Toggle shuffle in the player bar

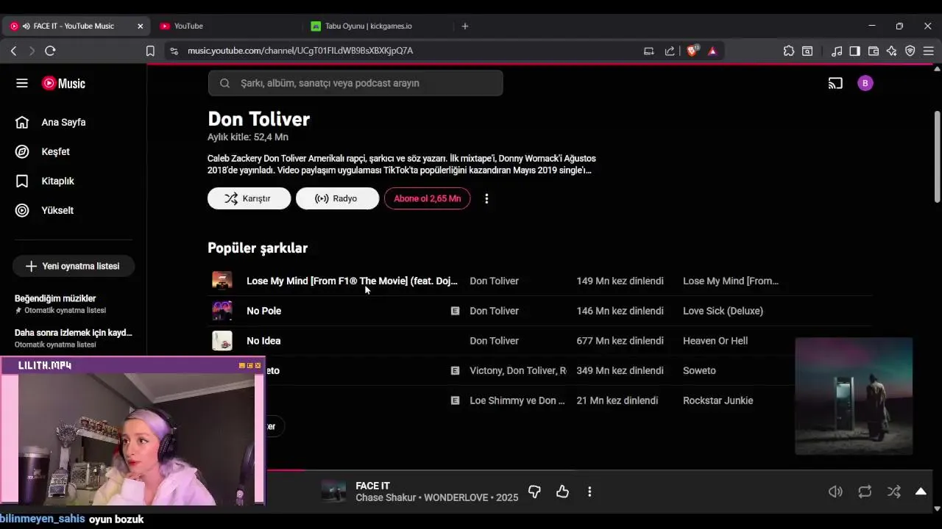tap(894, 492)
